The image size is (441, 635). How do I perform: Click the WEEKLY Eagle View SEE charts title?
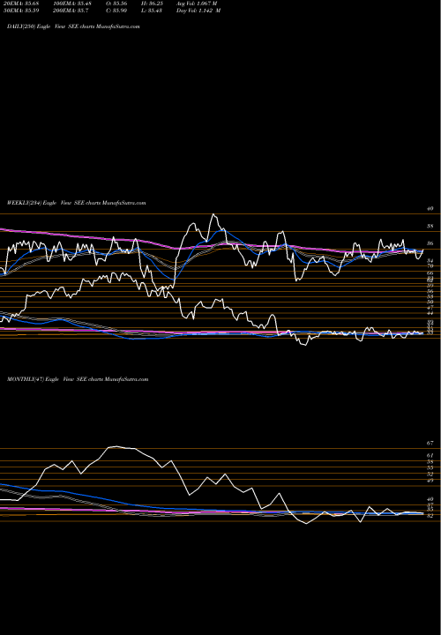tap(76, 203)
